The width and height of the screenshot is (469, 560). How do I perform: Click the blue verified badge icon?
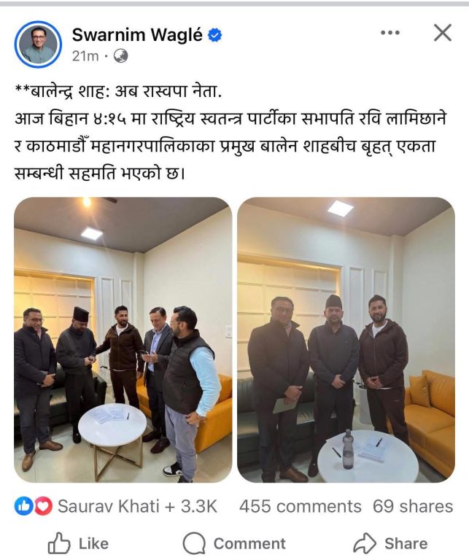214,35
